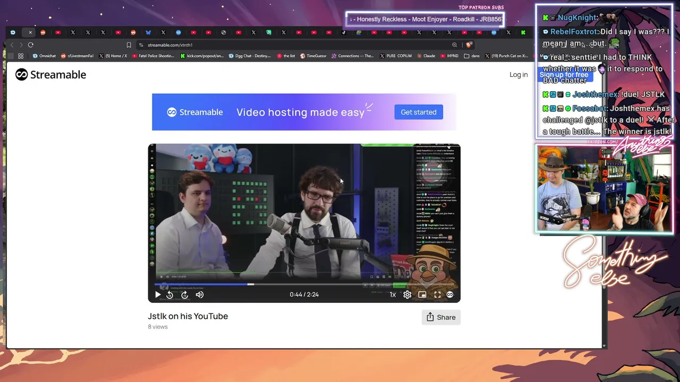Image resolution: width=680 pixels, height=382 pixels.
Task: Click Log in link
Action: 518,75
